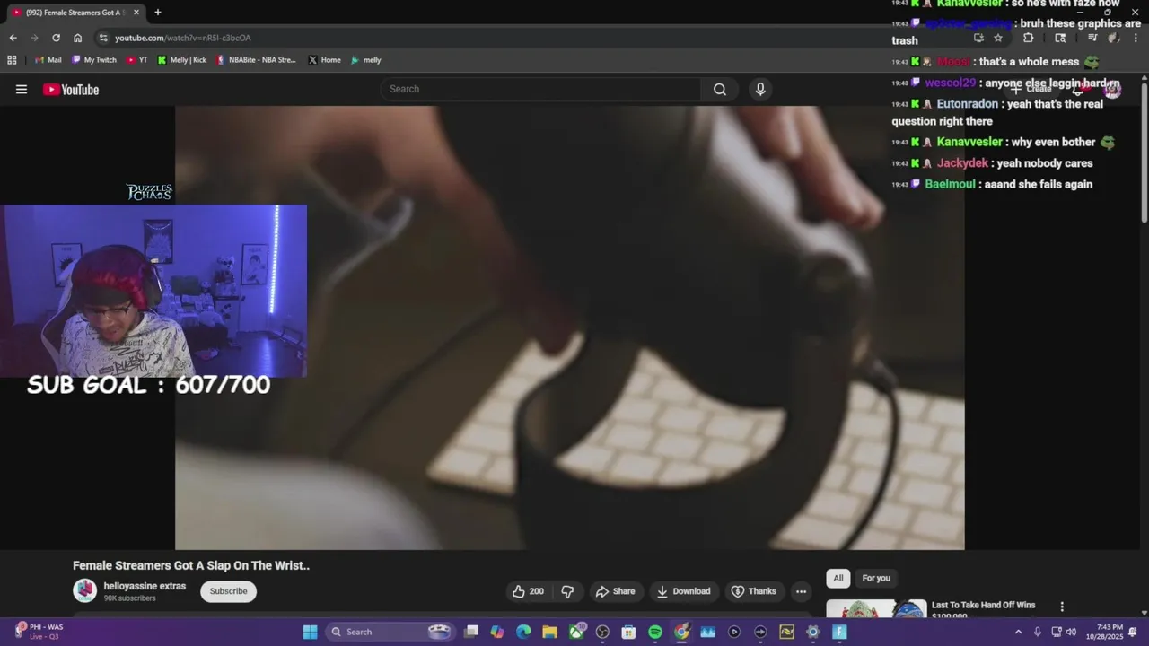Open taskbar clock and date
This screenshot has width=1149, height=646.
pyautogui.click(x=1110, y=632)
